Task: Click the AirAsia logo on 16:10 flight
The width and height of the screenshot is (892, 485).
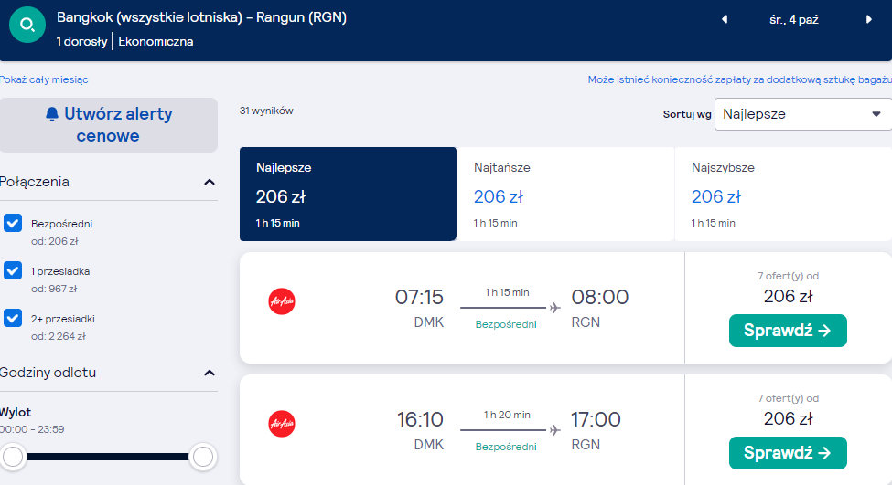Action: tap(282, 424)
